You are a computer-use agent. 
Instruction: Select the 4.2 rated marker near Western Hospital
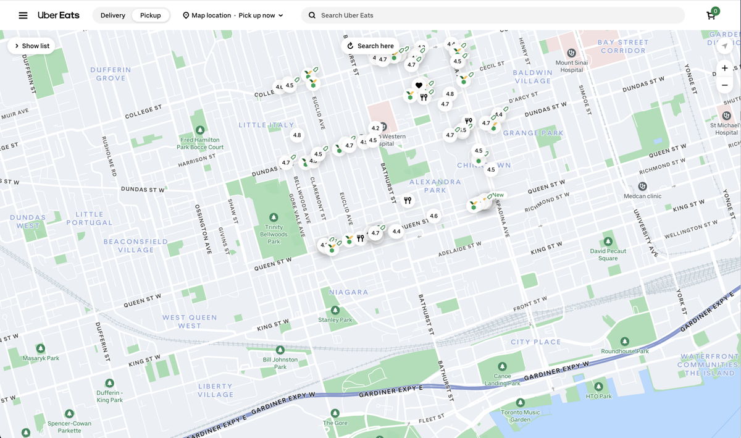coord(375,128)
